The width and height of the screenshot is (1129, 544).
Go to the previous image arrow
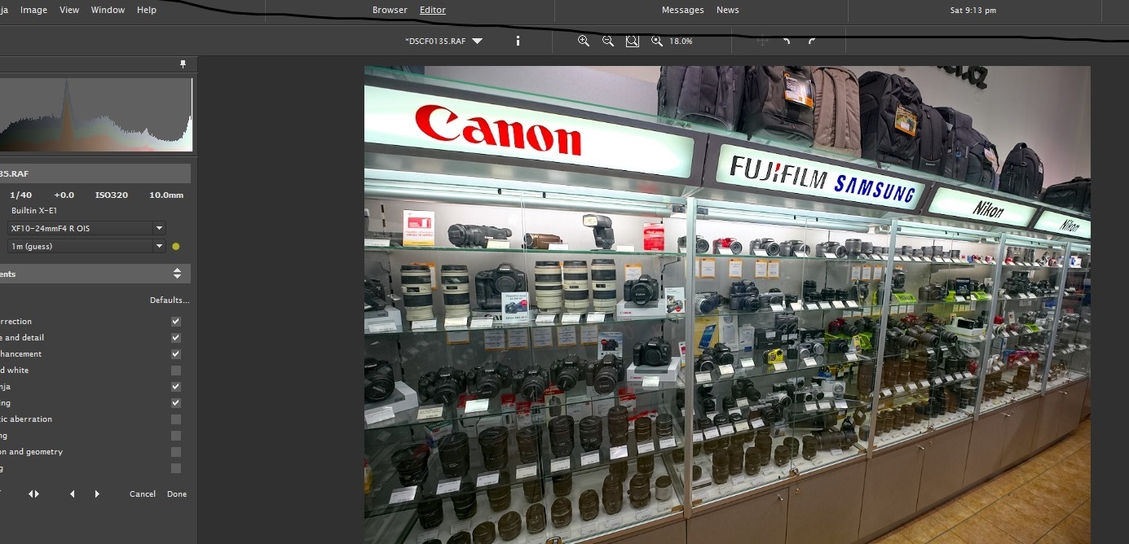[x=72, y=494]
